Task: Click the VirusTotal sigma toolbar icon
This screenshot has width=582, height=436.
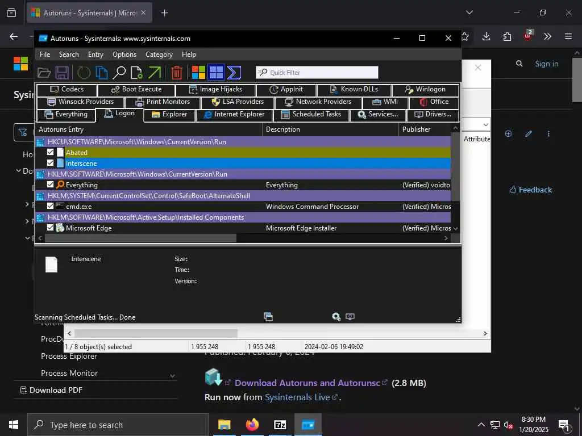Action: point(234,73)
